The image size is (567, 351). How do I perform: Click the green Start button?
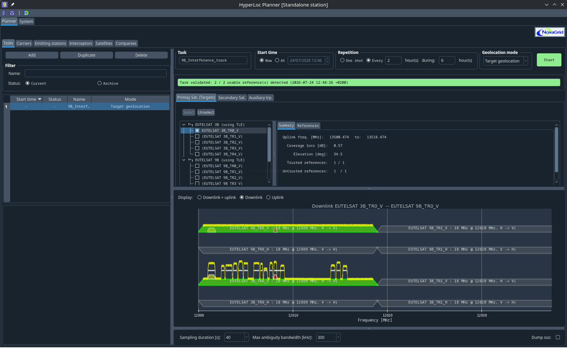coord(549,60)
